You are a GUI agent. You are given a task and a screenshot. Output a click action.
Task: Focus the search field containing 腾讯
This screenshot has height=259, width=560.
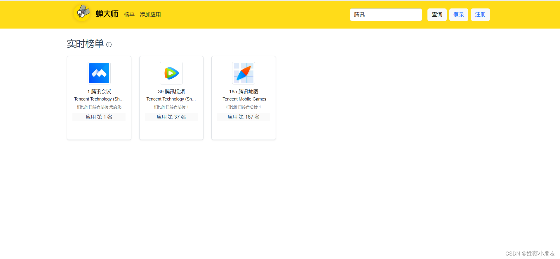pos(386,15)
